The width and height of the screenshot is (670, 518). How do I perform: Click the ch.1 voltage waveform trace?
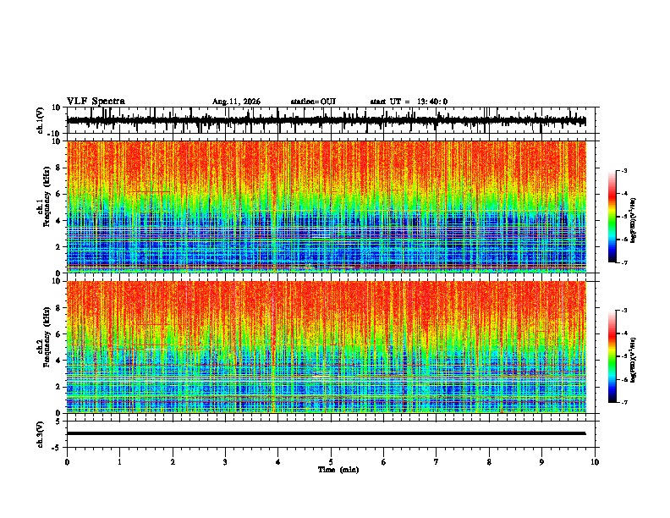327,120
